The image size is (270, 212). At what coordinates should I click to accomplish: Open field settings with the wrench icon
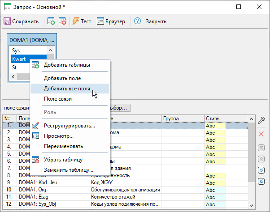point(261,120)
